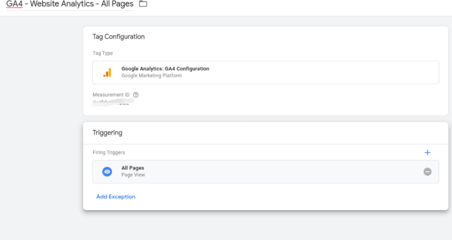Click the Page View trigger type text

tap(133, 175)
